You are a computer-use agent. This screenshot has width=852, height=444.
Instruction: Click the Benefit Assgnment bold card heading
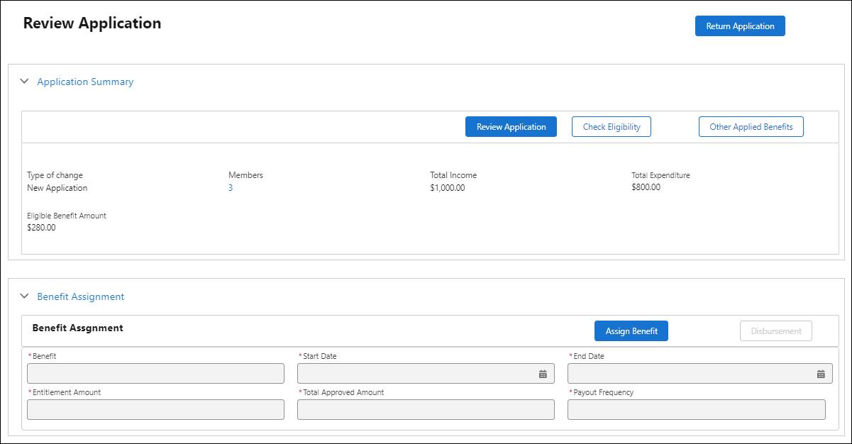(78, 328)
